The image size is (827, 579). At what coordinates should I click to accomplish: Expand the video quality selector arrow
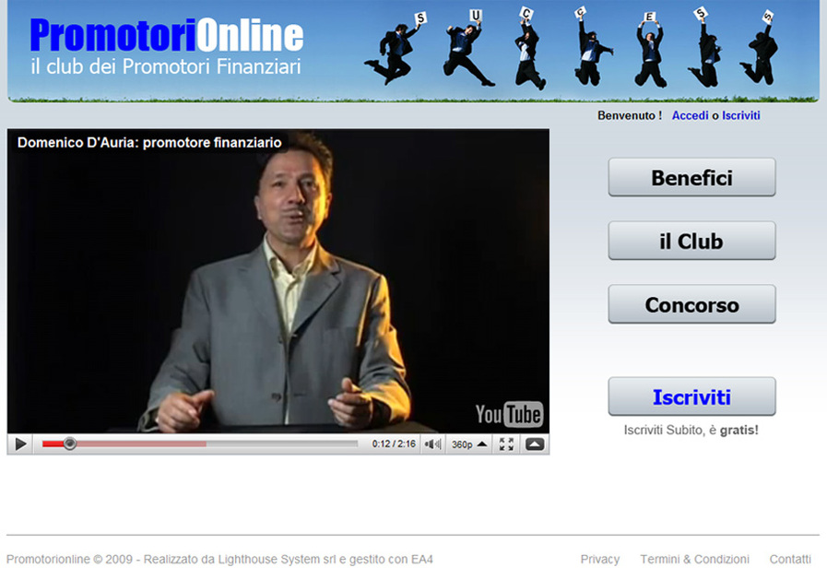[480, 443]
